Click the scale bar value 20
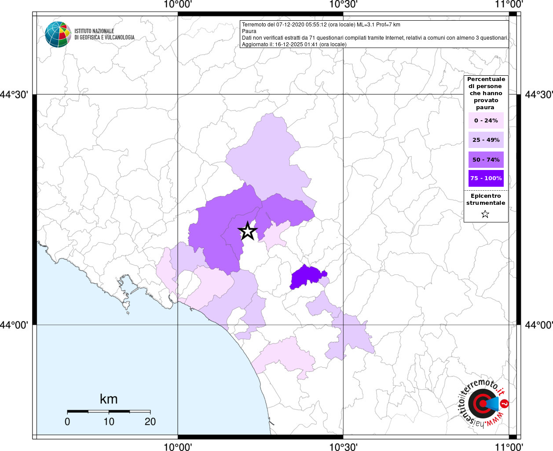553x451 pixels. (150, 421)
